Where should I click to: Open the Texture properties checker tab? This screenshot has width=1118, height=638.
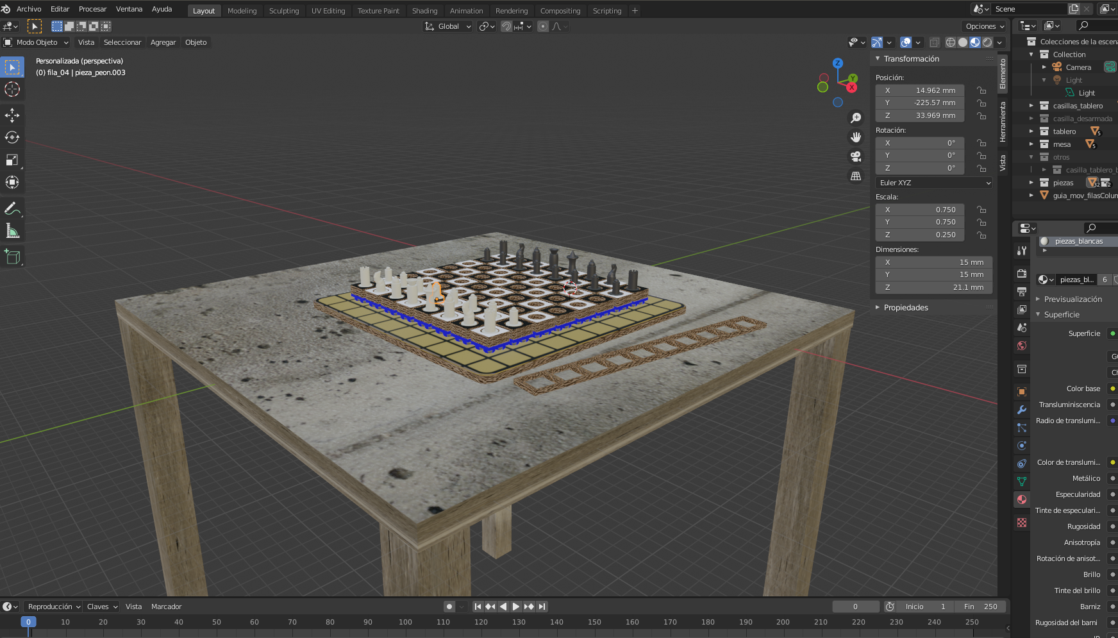click(1022, 523)
